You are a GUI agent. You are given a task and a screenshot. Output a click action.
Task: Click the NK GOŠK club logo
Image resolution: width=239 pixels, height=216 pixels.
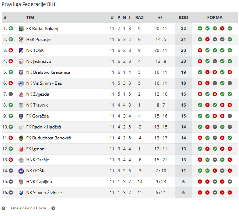[21, 171]
